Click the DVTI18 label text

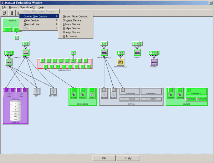pos(187,104)
